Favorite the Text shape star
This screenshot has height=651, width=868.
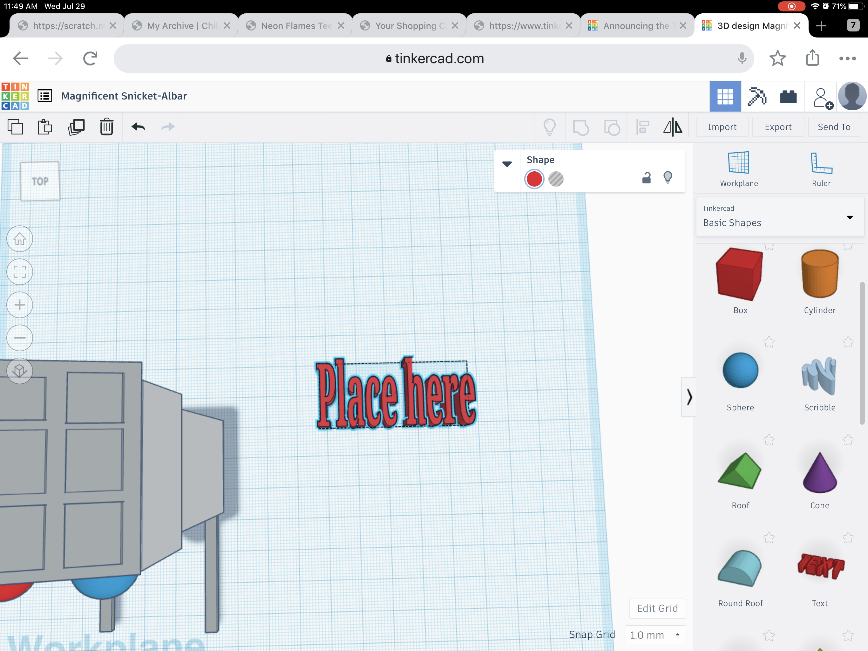848,538
